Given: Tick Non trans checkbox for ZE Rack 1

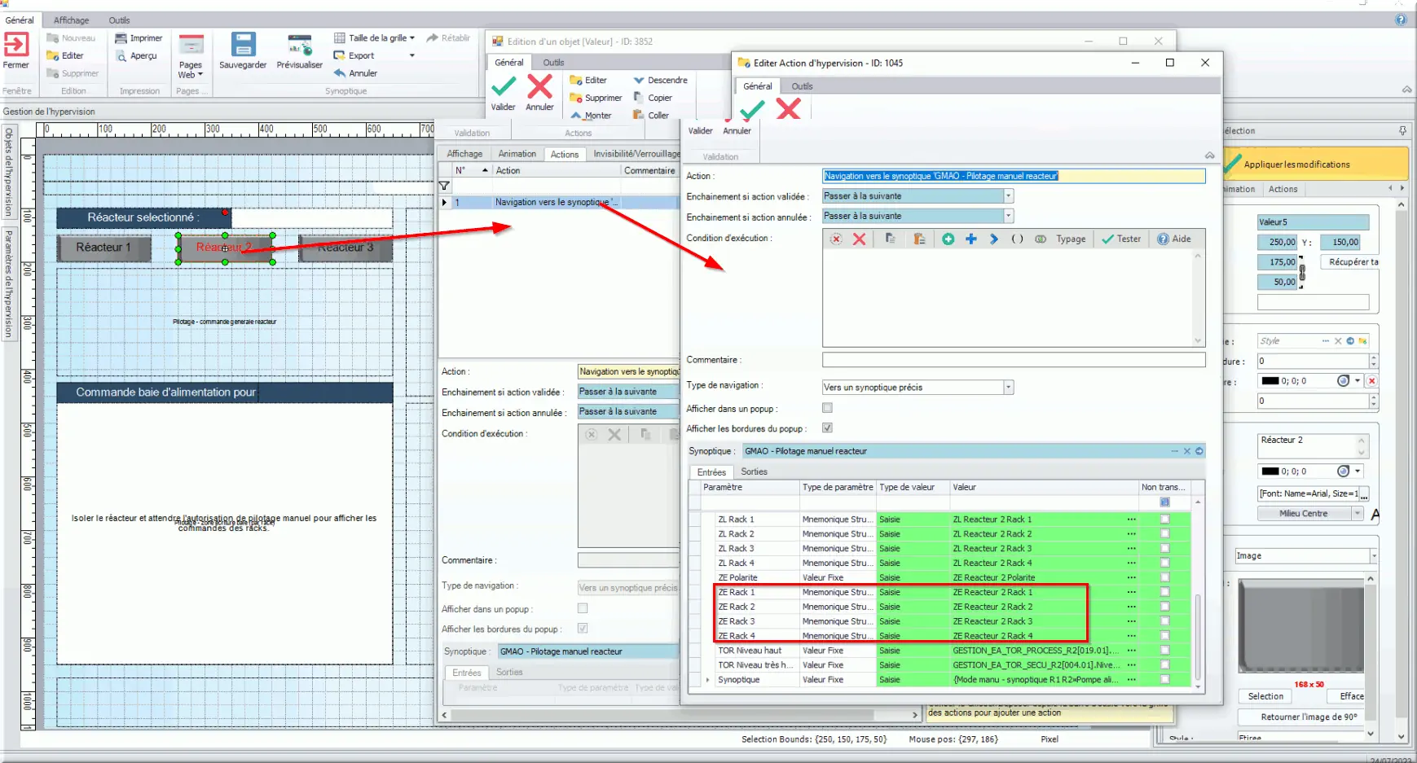Looking at the screenshot, I should pyautogui.click(x=1164, y=592).
